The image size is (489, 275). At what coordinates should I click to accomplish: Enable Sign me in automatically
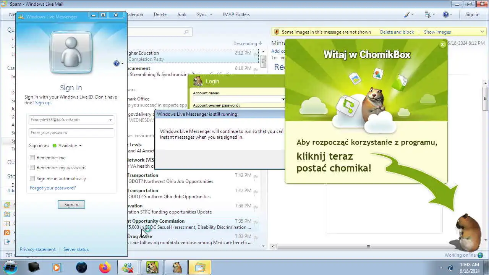(32, 179)
